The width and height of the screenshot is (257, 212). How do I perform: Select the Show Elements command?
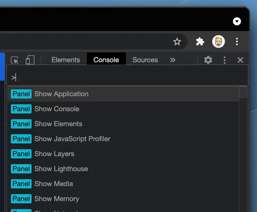click(x=123, y=124)
